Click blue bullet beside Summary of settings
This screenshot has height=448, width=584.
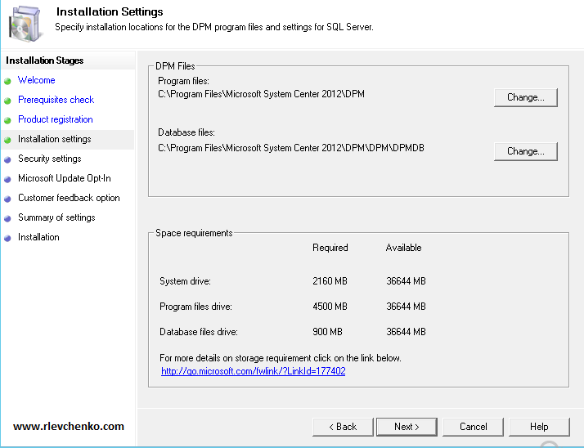click(x=7, y=218)
